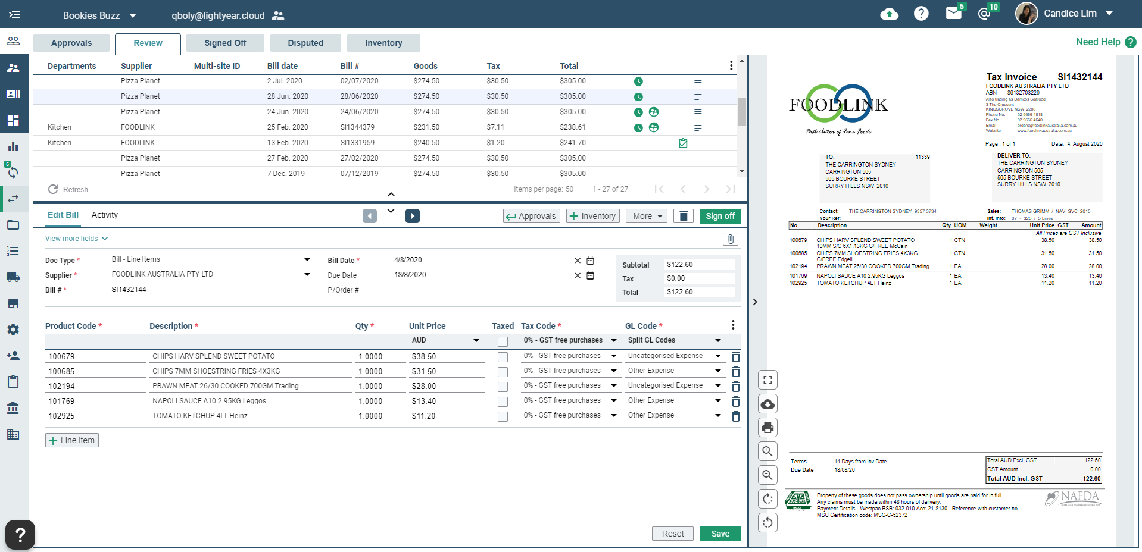Open GL Code dropdown for CHIPS 7MM SHOESTRING row
Image resolution: width=1142 pixels, height=552 pixels.
675,371
